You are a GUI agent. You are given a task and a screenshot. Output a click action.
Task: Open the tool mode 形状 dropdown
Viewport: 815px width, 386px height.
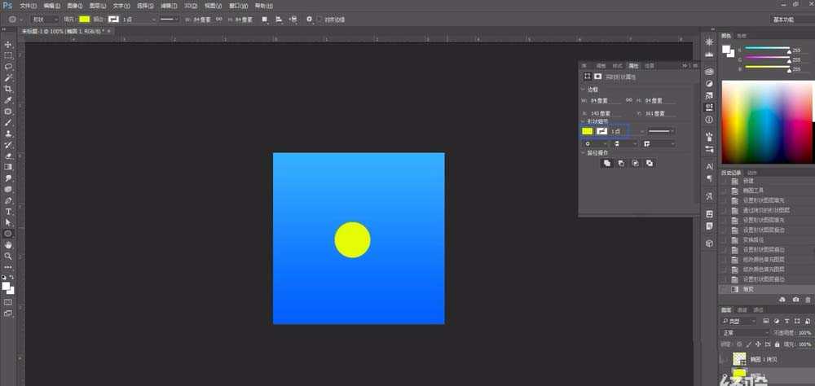[44, 19]
